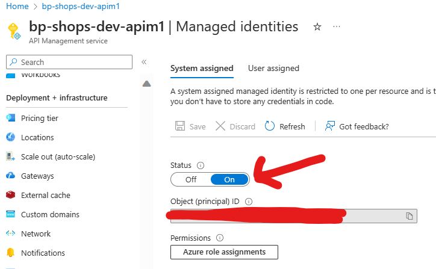Switch to the System assigned tab
Image resolution: width=436 pixels, height=269 pixels.
coord(202,69)
